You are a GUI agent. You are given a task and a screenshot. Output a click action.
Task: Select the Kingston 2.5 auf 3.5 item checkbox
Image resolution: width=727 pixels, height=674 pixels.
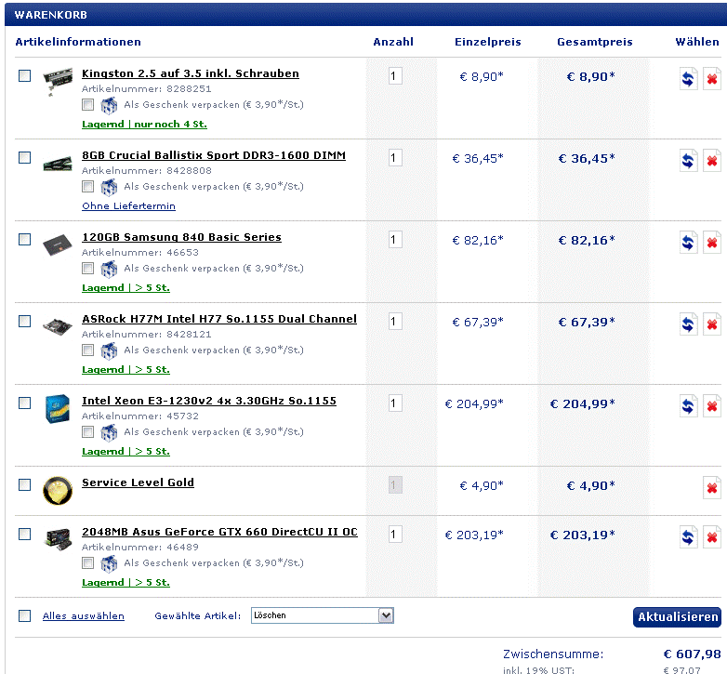pyautogui.click(x=24, y=75)
